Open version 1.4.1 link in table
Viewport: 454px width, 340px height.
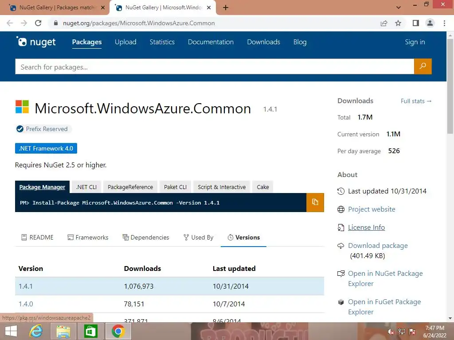point(26,286)
